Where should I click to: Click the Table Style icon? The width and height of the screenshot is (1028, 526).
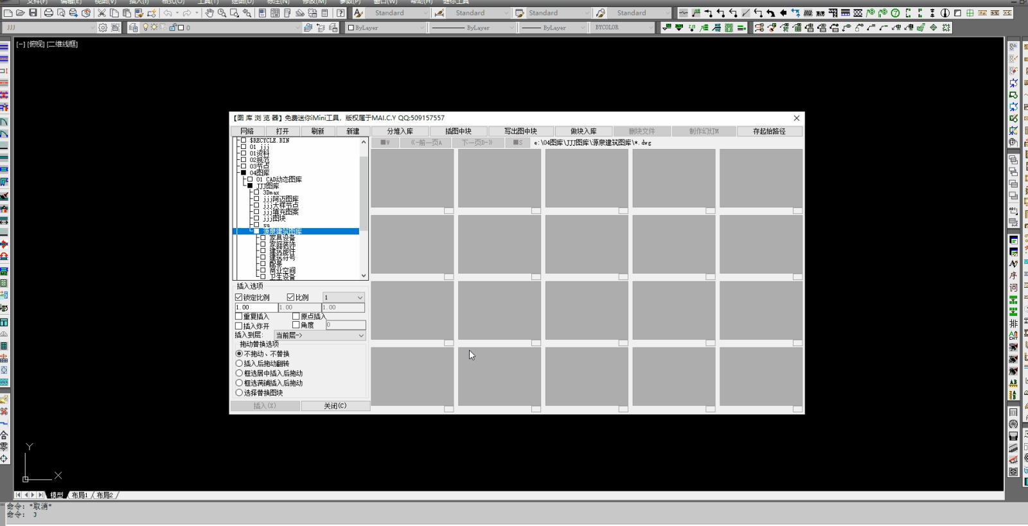click(519, 13)
